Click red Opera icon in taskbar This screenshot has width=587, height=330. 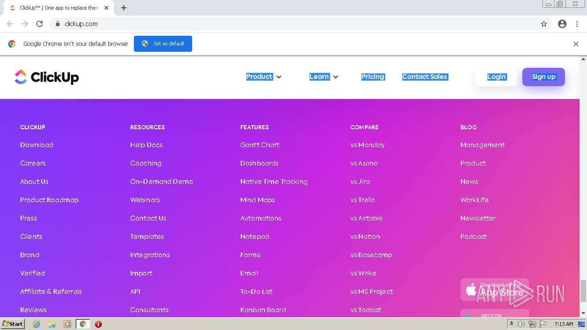[x=98, y=324]
